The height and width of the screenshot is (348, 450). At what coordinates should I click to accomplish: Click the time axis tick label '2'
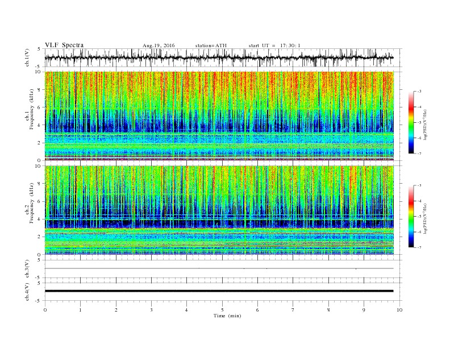pyautogui.click(x=116, y=310)
